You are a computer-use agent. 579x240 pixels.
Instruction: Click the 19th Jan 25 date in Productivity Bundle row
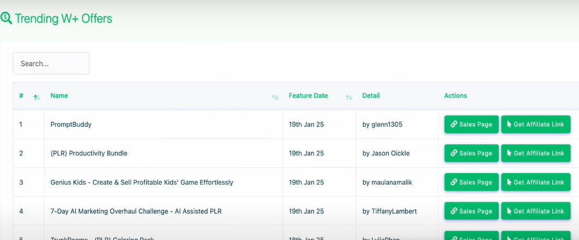point(306,153)
